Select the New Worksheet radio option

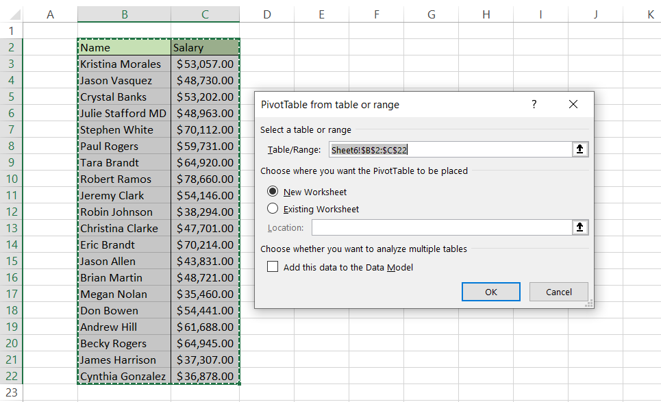(x=273, y=192)
